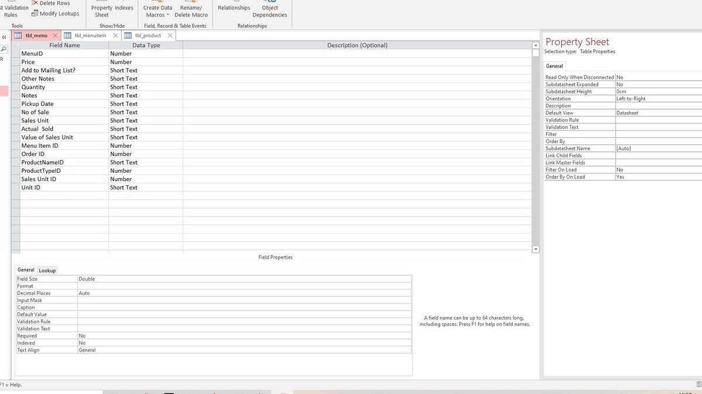
Task: Close the tbl_menu tab
Action: point(55,36)
